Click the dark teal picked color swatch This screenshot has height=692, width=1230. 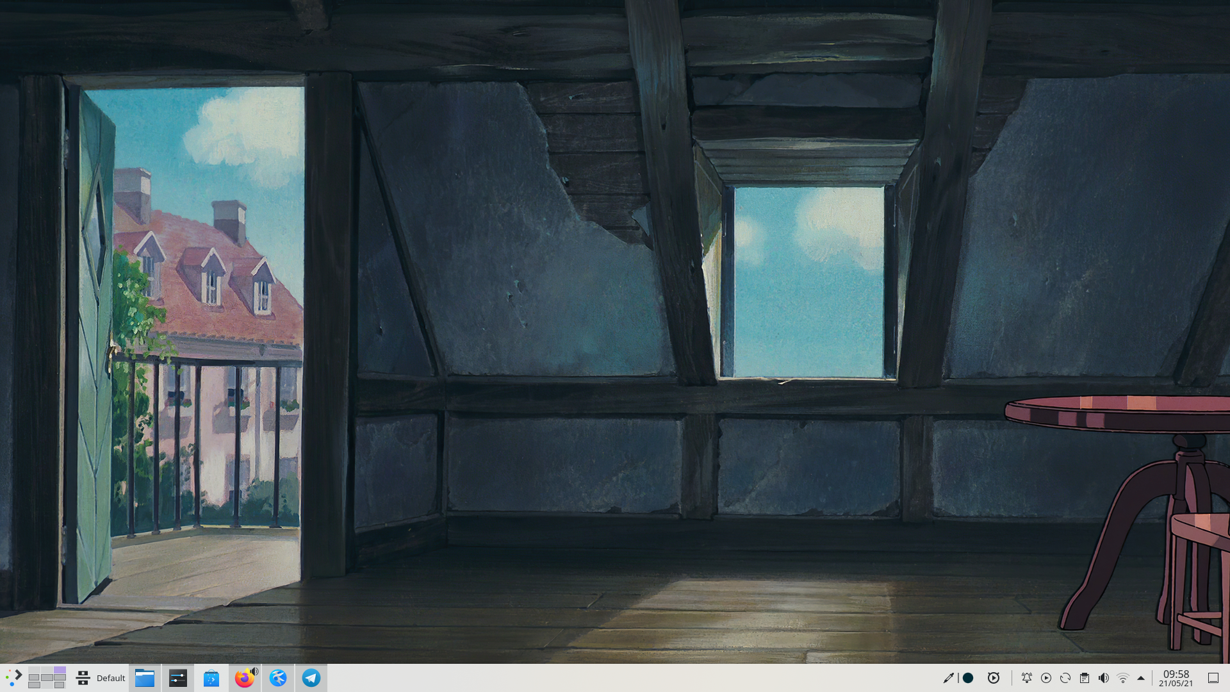click(968, 678)
